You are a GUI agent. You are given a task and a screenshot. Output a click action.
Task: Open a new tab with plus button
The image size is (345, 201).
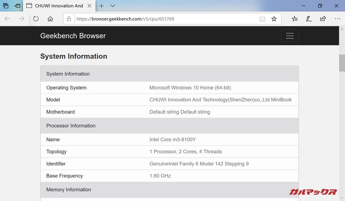point(101,6)
